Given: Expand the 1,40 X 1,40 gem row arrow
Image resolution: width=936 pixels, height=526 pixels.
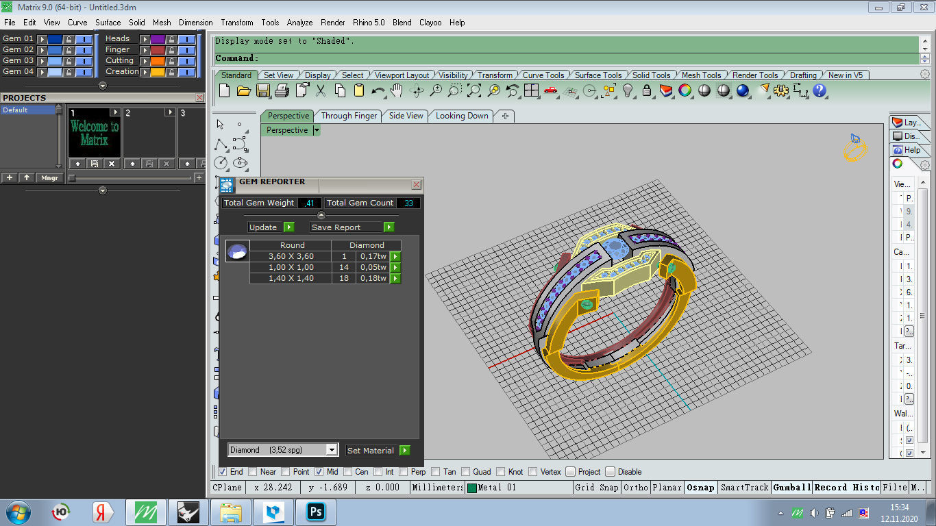Looking at the screenshot, I should pyautogui.click(x=395, y=278).
